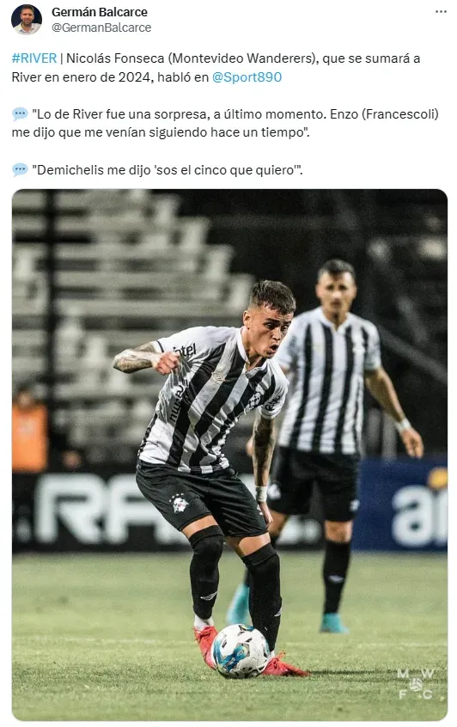Screen dimensions: 457x727
Task: Click the tweet text about Nicolás Fonseca
Action: pos(216,68)
